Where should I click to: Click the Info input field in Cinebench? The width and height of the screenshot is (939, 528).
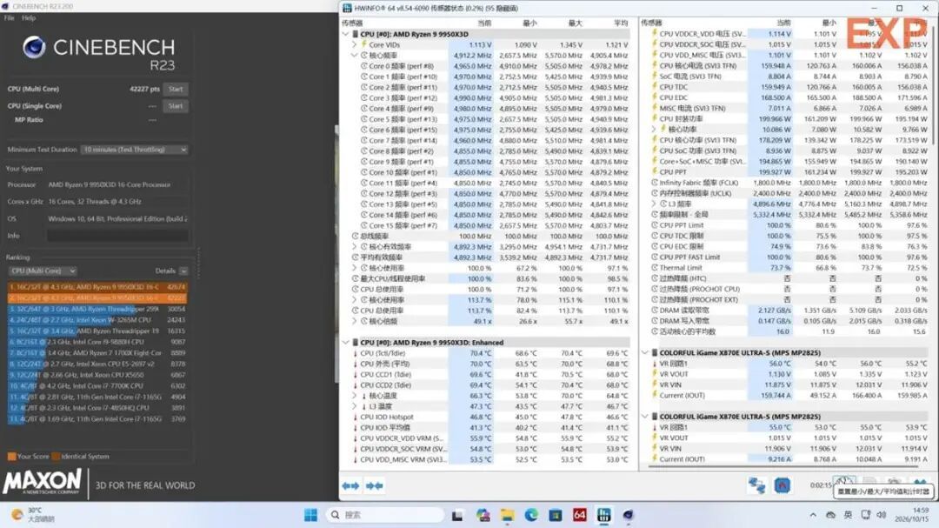click(117, 236)
